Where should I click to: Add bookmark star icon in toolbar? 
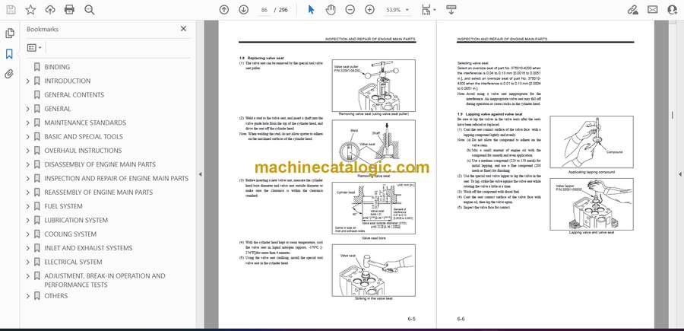click(x=30, y=10)
